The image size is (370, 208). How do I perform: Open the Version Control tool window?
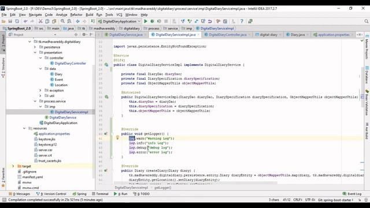click(x=51, y=194)
